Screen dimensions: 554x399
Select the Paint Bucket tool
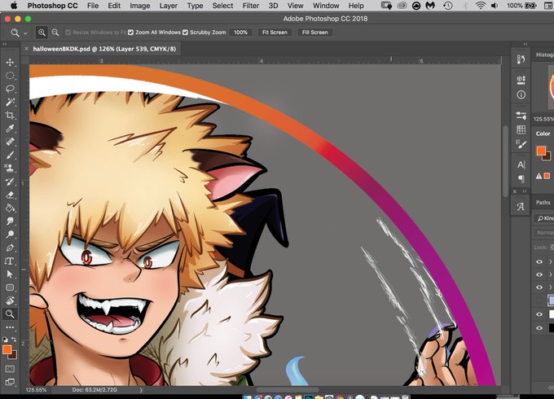pyautogui.click(x=10, y=208)
